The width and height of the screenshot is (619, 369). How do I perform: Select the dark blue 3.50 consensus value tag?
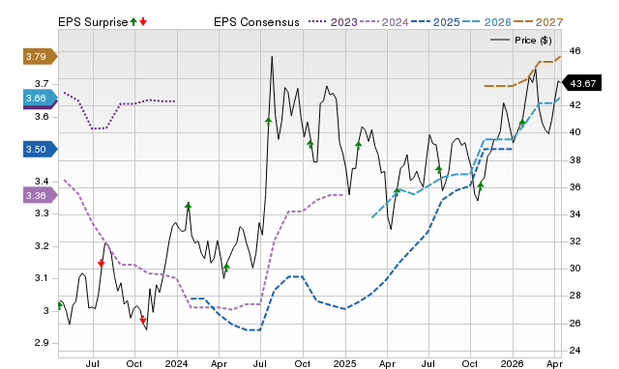(x=41, y=149)
